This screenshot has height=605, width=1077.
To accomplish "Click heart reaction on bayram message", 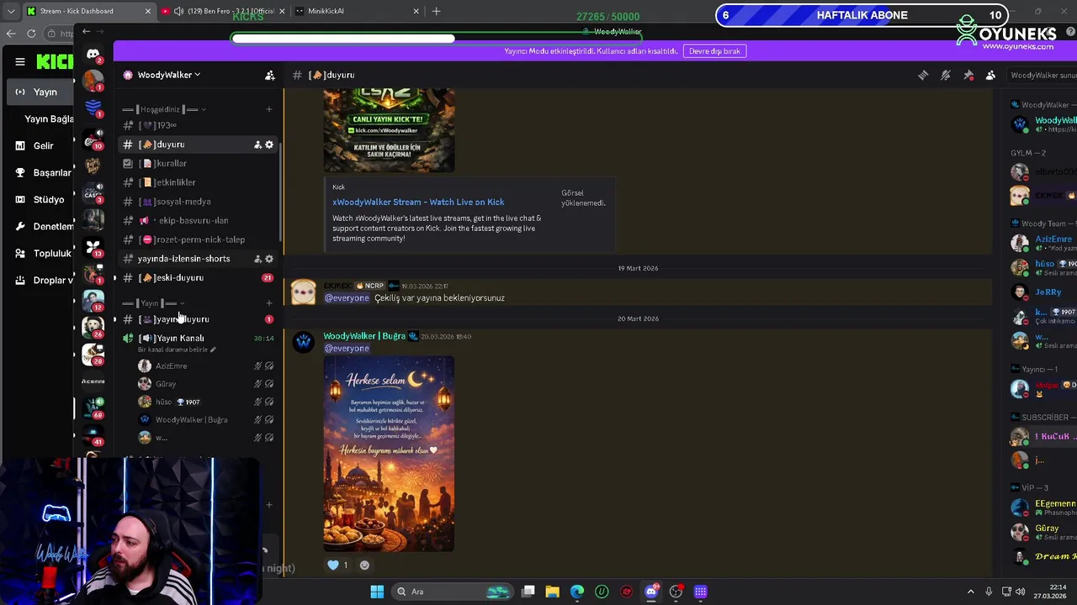I will point(337,566).
